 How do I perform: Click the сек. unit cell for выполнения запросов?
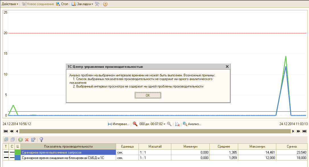(127, 152)
